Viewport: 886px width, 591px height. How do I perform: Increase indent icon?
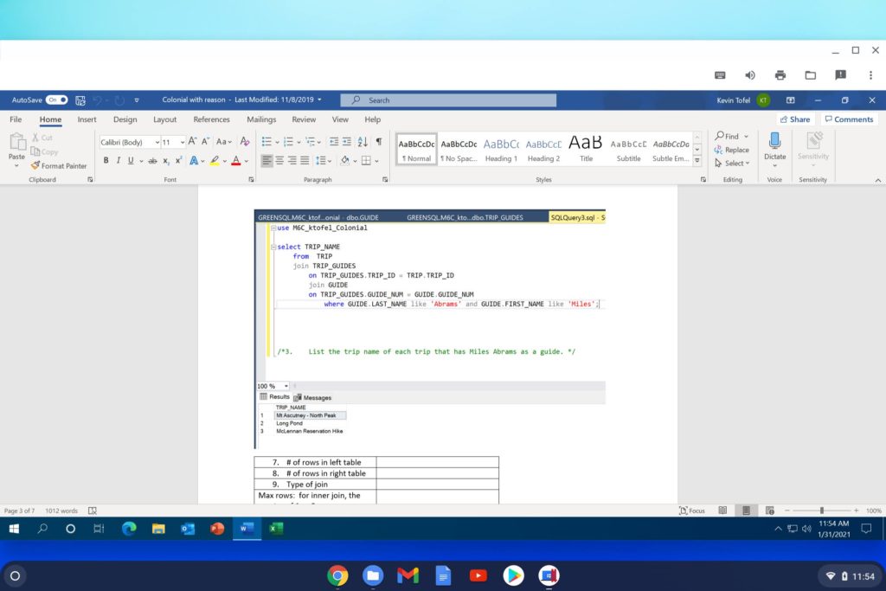coord(347,142)
